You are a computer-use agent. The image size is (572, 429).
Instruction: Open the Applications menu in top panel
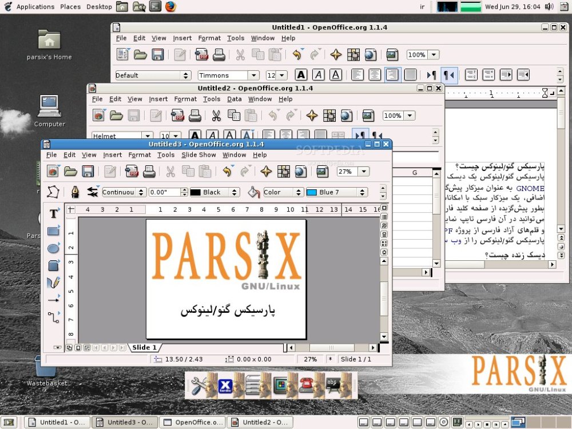coord(35,6)
